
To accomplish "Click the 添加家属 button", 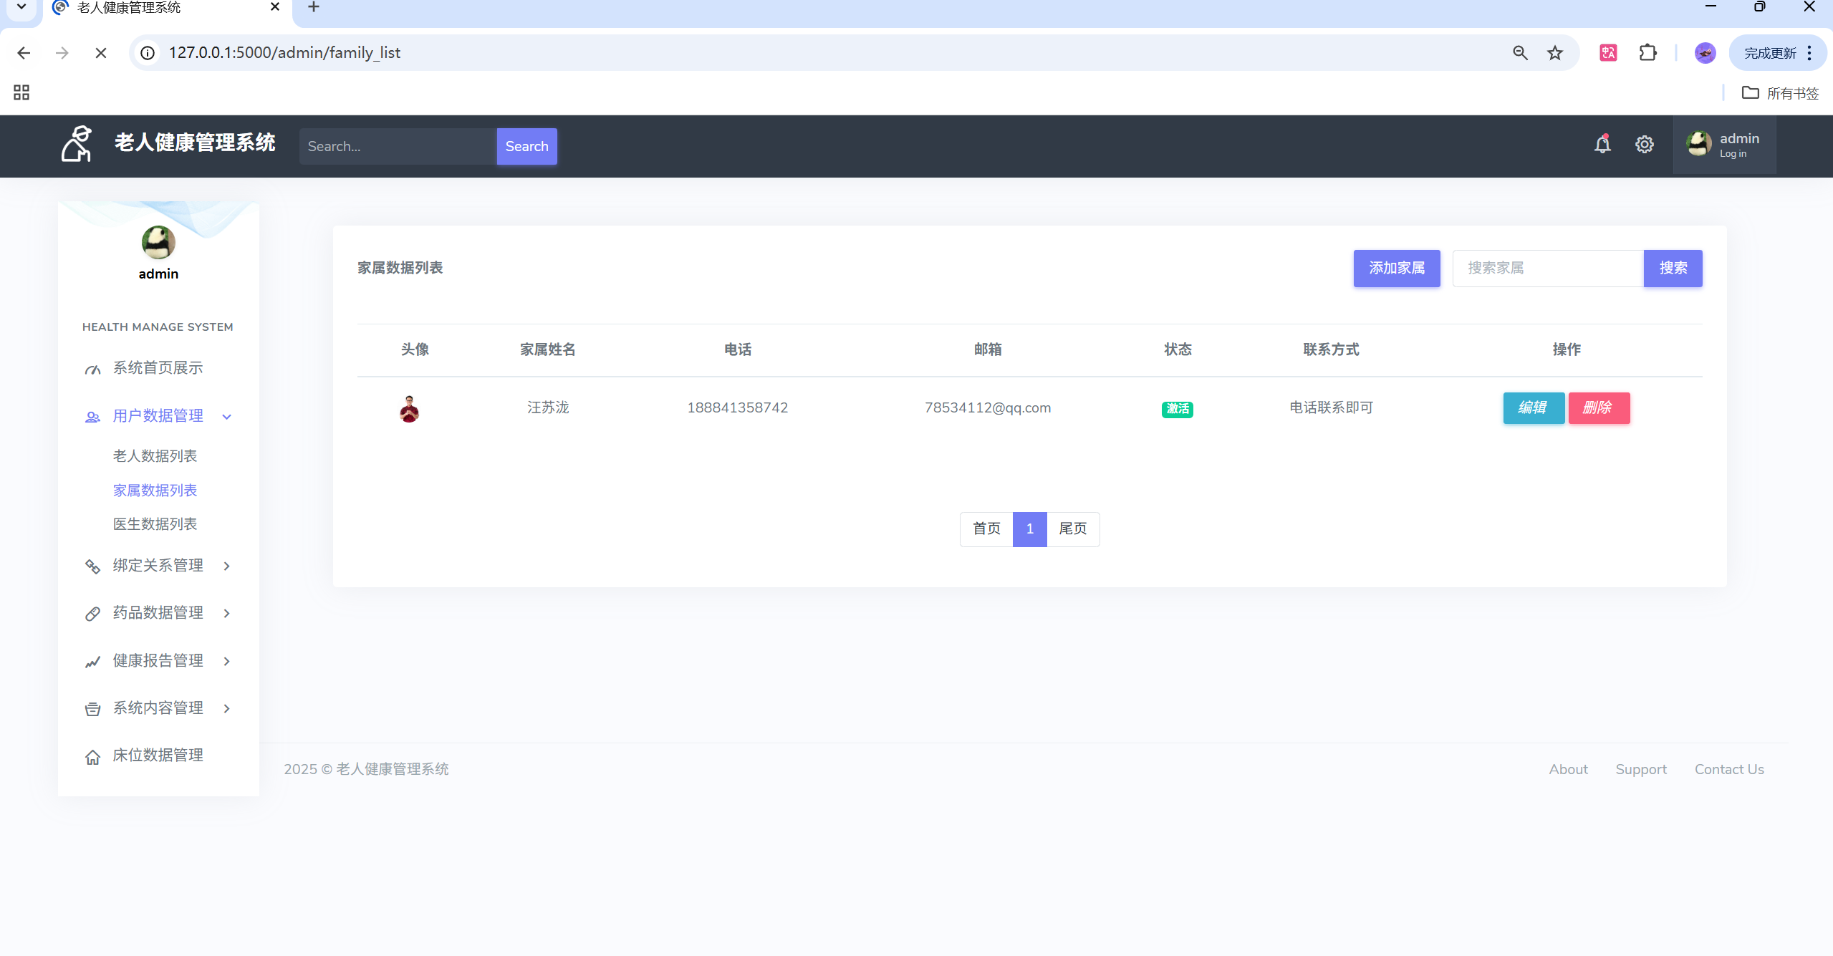I will [x=1396, y=269].
